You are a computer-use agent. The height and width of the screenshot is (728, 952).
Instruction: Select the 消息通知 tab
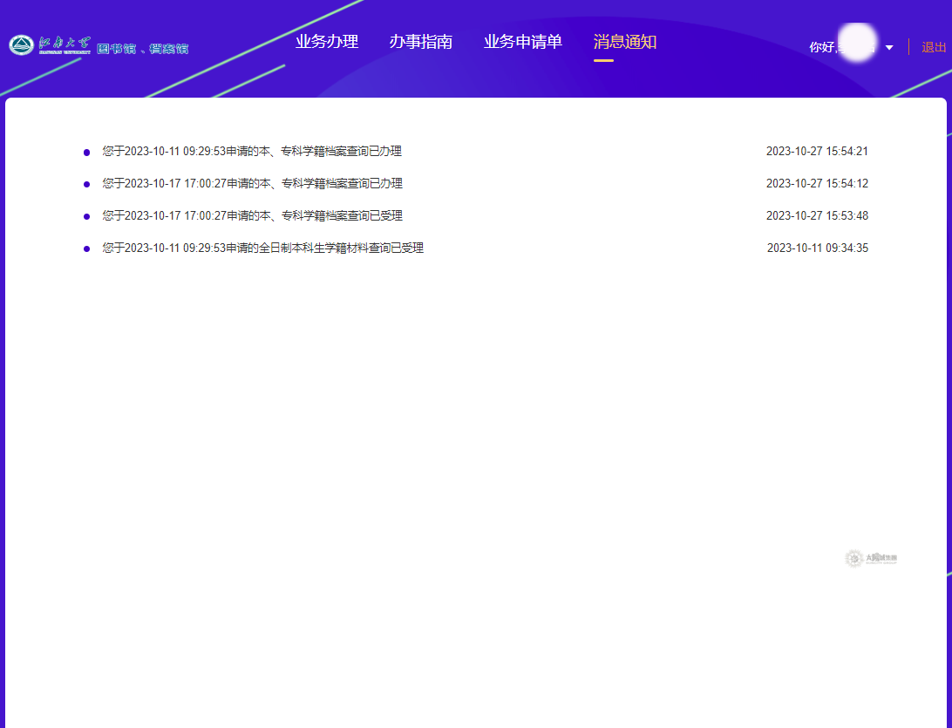624,42
